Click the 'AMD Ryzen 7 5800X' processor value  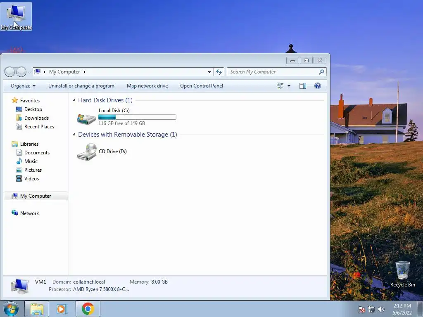tap(101, 289)
